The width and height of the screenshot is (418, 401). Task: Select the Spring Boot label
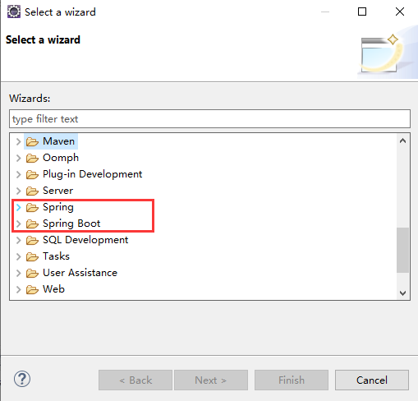point(71,224)
